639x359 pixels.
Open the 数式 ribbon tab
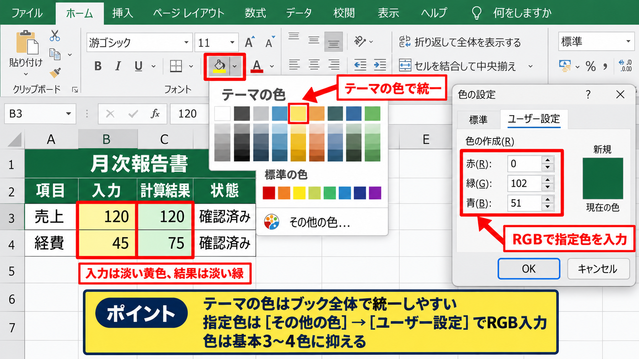click(255, 13)
